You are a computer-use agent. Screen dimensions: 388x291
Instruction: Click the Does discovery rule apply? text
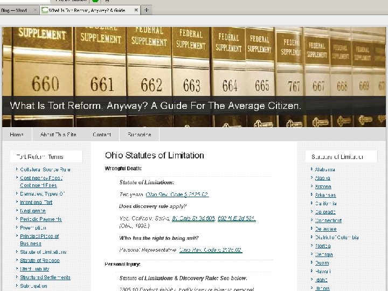pos(153,206)
